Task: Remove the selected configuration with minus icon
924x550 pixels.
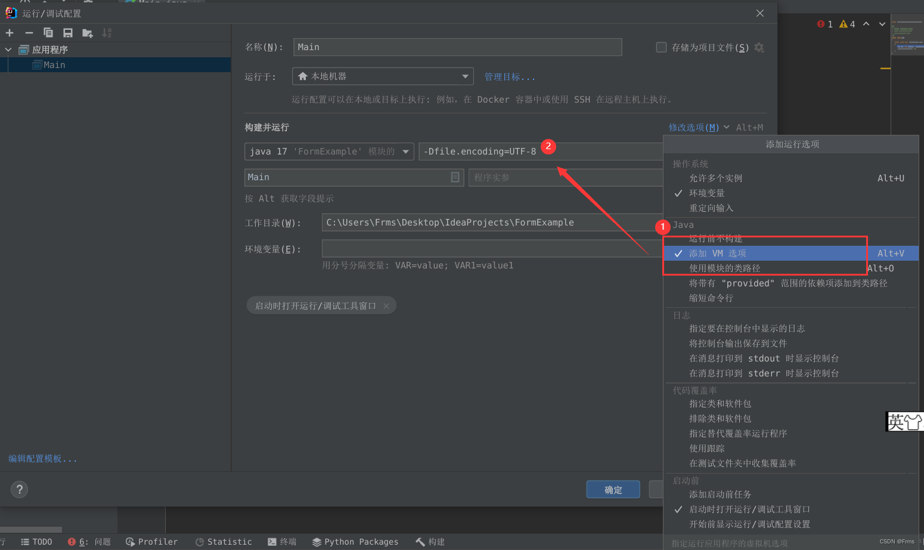Action: coord(29,33)
